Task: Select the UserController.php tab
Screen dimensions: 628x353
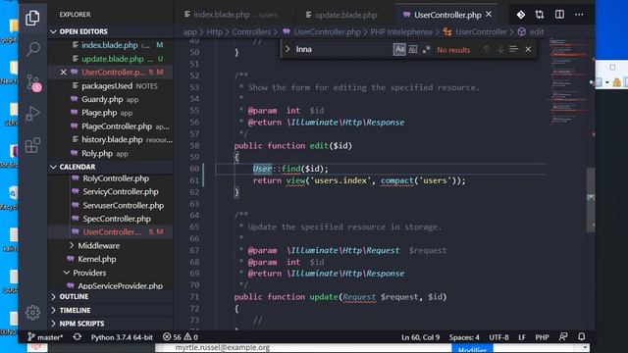Action: pyautogui.click(x=447, y=15)
